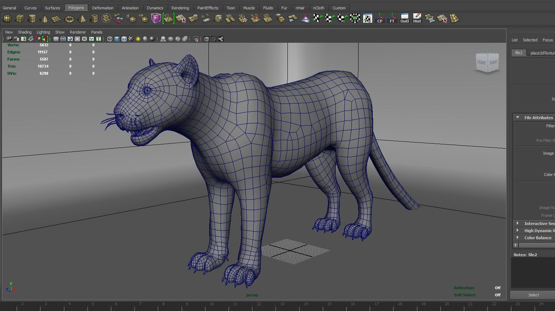Open the List menu in Attribute Editor

(515, 40)
